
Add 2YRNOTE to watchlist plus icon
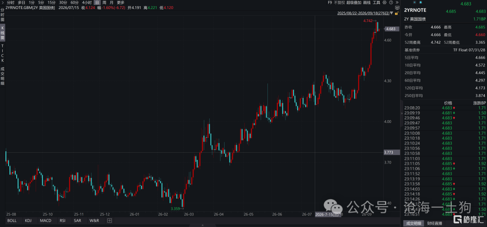[x=415, y=3]
